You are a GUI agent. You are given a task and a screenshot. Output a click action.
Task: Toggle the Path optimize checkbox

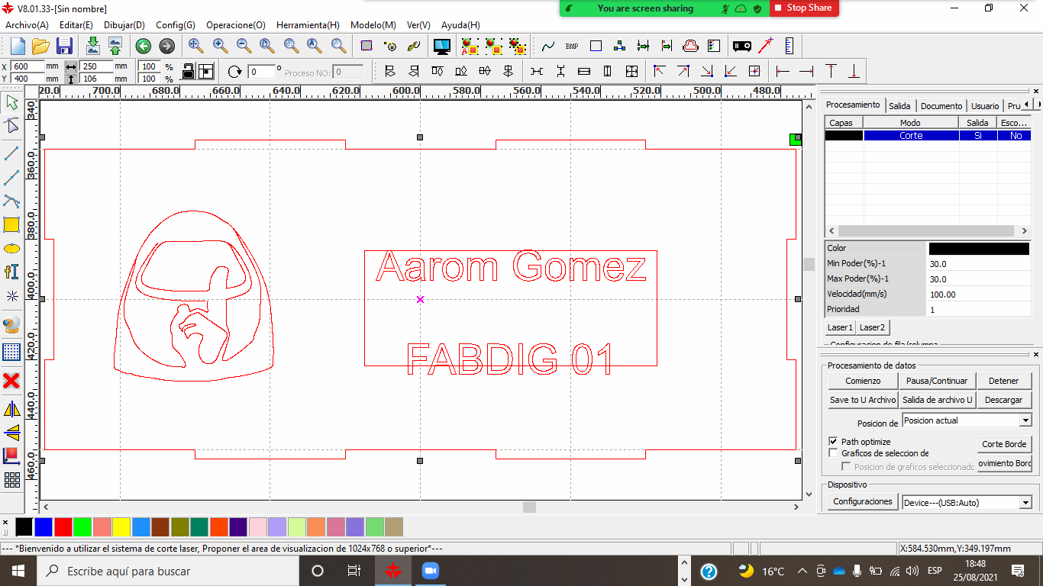pyautogui.click(x=833, y=442)
